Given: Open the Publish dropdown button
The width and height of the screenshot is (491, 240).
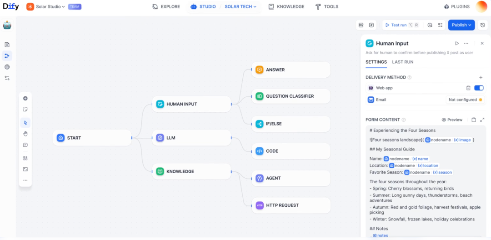Looking at the screenshot, I should [461, 25].
